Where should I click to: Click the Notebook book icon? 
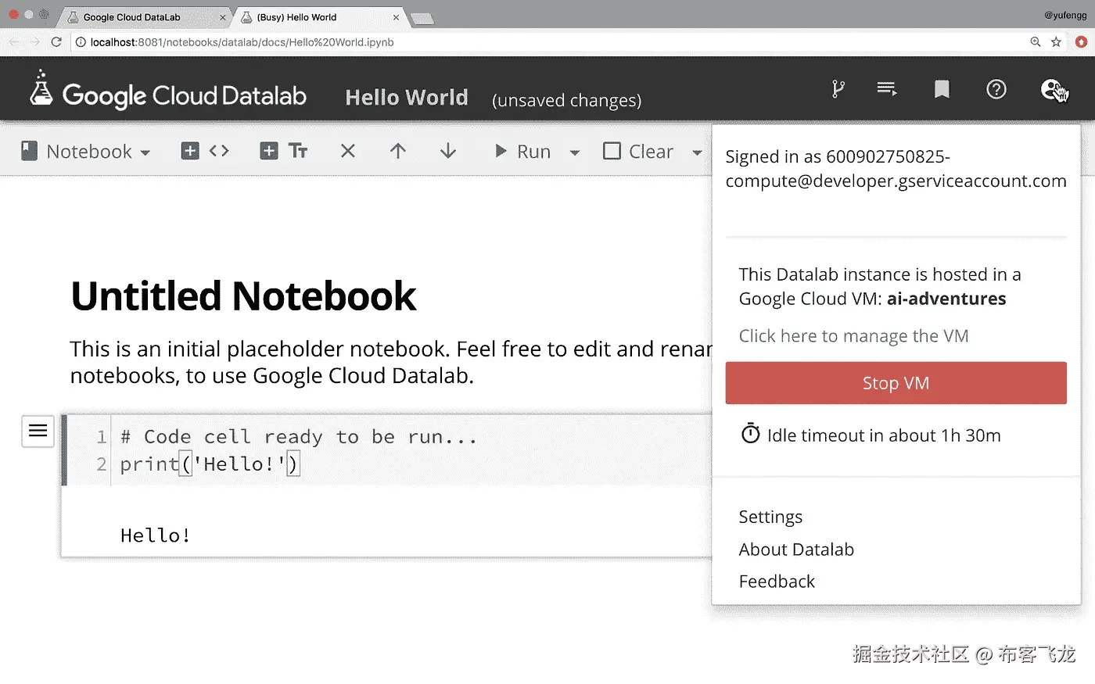29,151
